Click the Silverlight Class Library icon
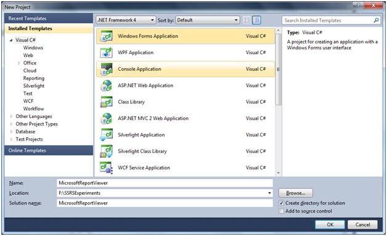 [107, 152]
